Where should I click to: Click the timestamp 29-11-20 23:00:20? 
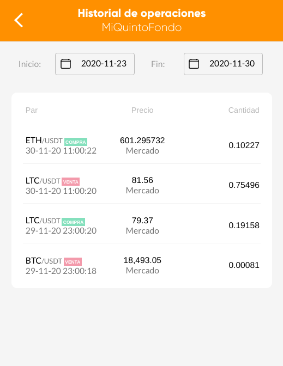[x=61, y=231]
